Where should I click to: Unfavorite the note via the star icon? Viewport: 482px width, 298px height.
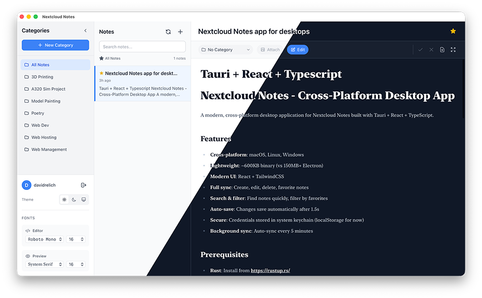coord(453,30)
